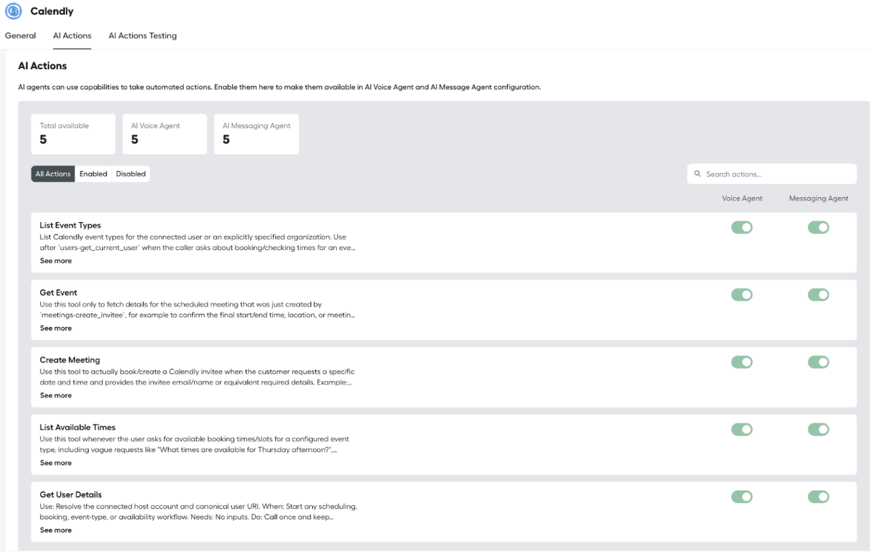
Task: Expand See more under Create Meeting
Action: [x=56, y=396]
